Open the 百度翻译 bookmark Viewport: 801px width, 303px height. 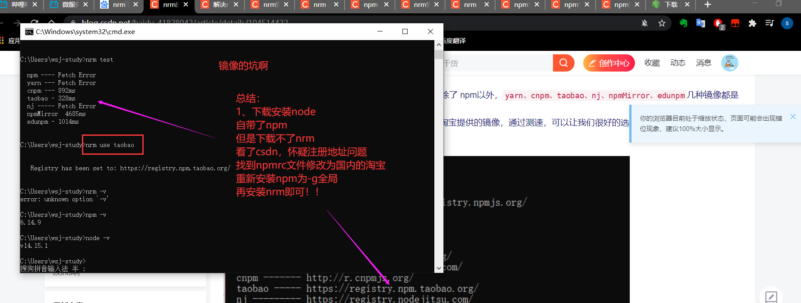click(x=455, y=41)
